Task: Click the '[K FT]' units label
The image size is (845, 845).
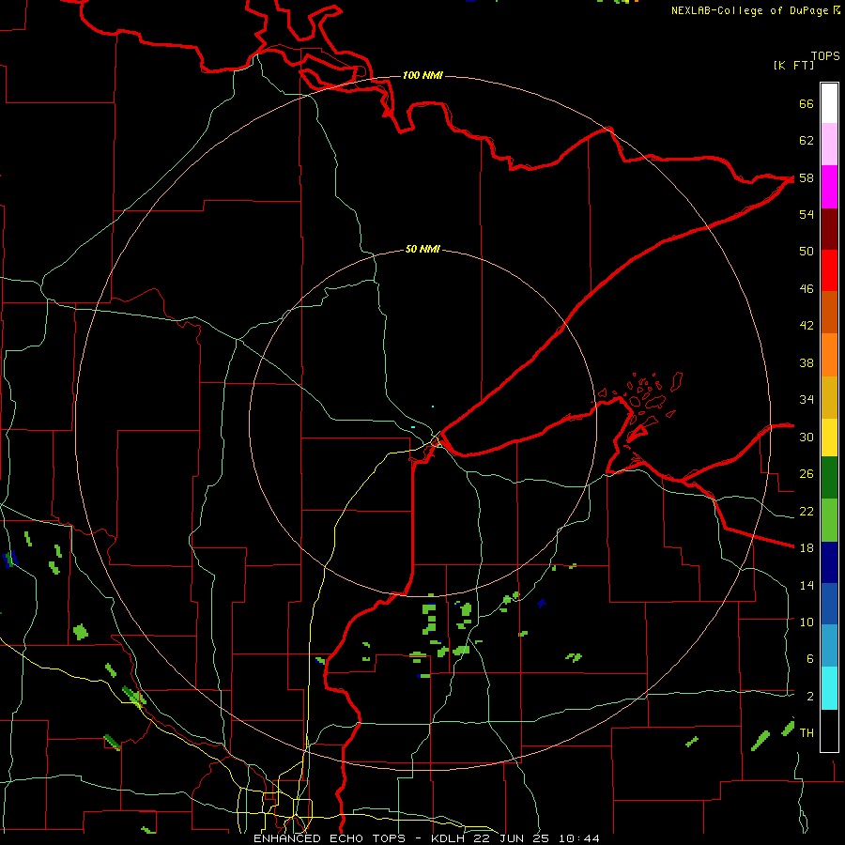Action: pyautogui.click(x=793, y=66)
